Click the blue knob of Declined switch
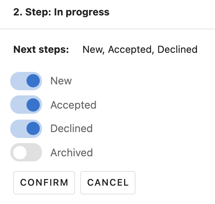 click(33, 128)
